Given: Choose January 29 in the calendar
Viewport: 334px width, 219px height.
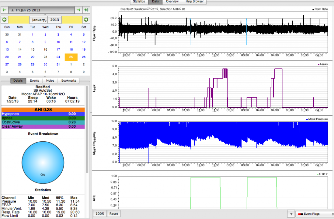Looking at the screenshot, I should point(33,64).
